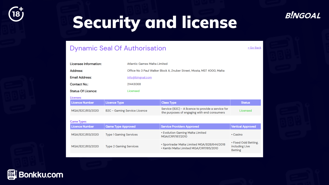Click the Address label
This screenshot has width=329, height=185.
(76, 71)
